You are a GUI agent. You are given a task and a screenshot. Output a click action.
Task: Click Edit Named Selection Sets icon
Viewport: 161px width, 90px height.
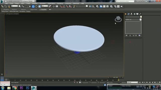(74, 6)
